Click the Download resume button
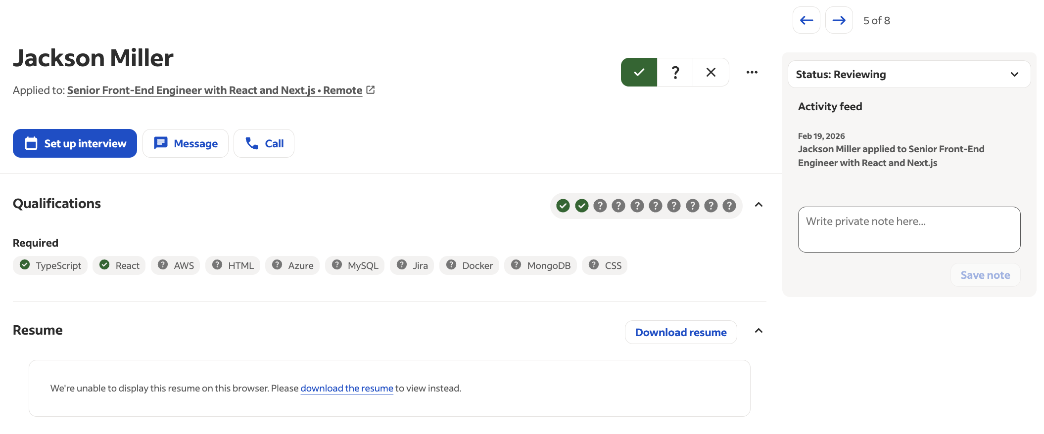 point(680,332)
